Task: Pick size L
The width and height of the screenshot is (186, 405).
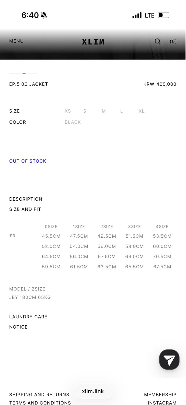Action: pyautogui.click(x=122, y=111)
